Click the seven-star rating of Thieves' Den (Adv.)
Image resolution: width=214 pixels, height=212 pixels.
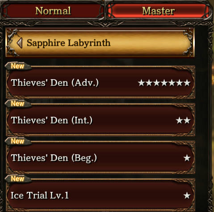click(x=164, y=83)
